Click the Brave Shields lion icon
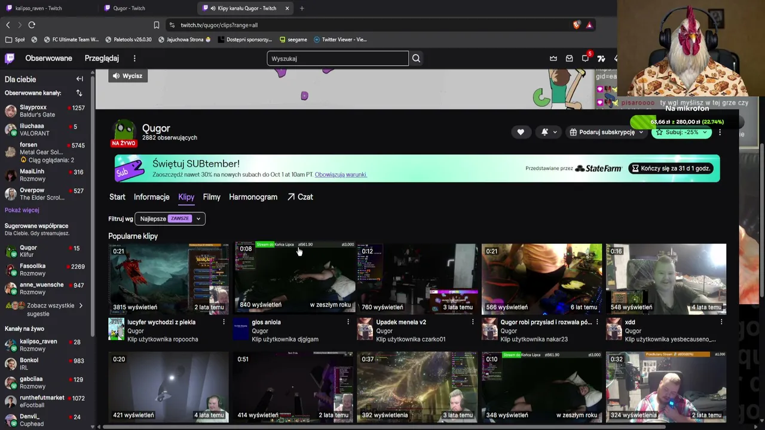This screenshot has width=765, height=430. (x=576, y=25)
